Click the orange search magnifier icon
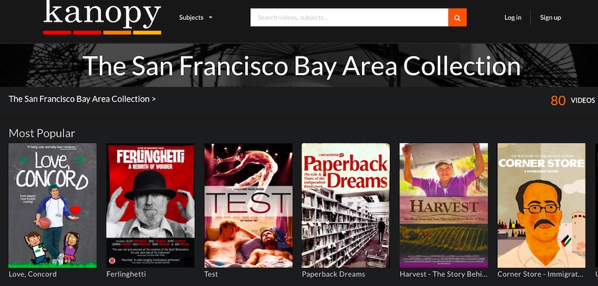This screenshot has width=598, height=286. 457,17
